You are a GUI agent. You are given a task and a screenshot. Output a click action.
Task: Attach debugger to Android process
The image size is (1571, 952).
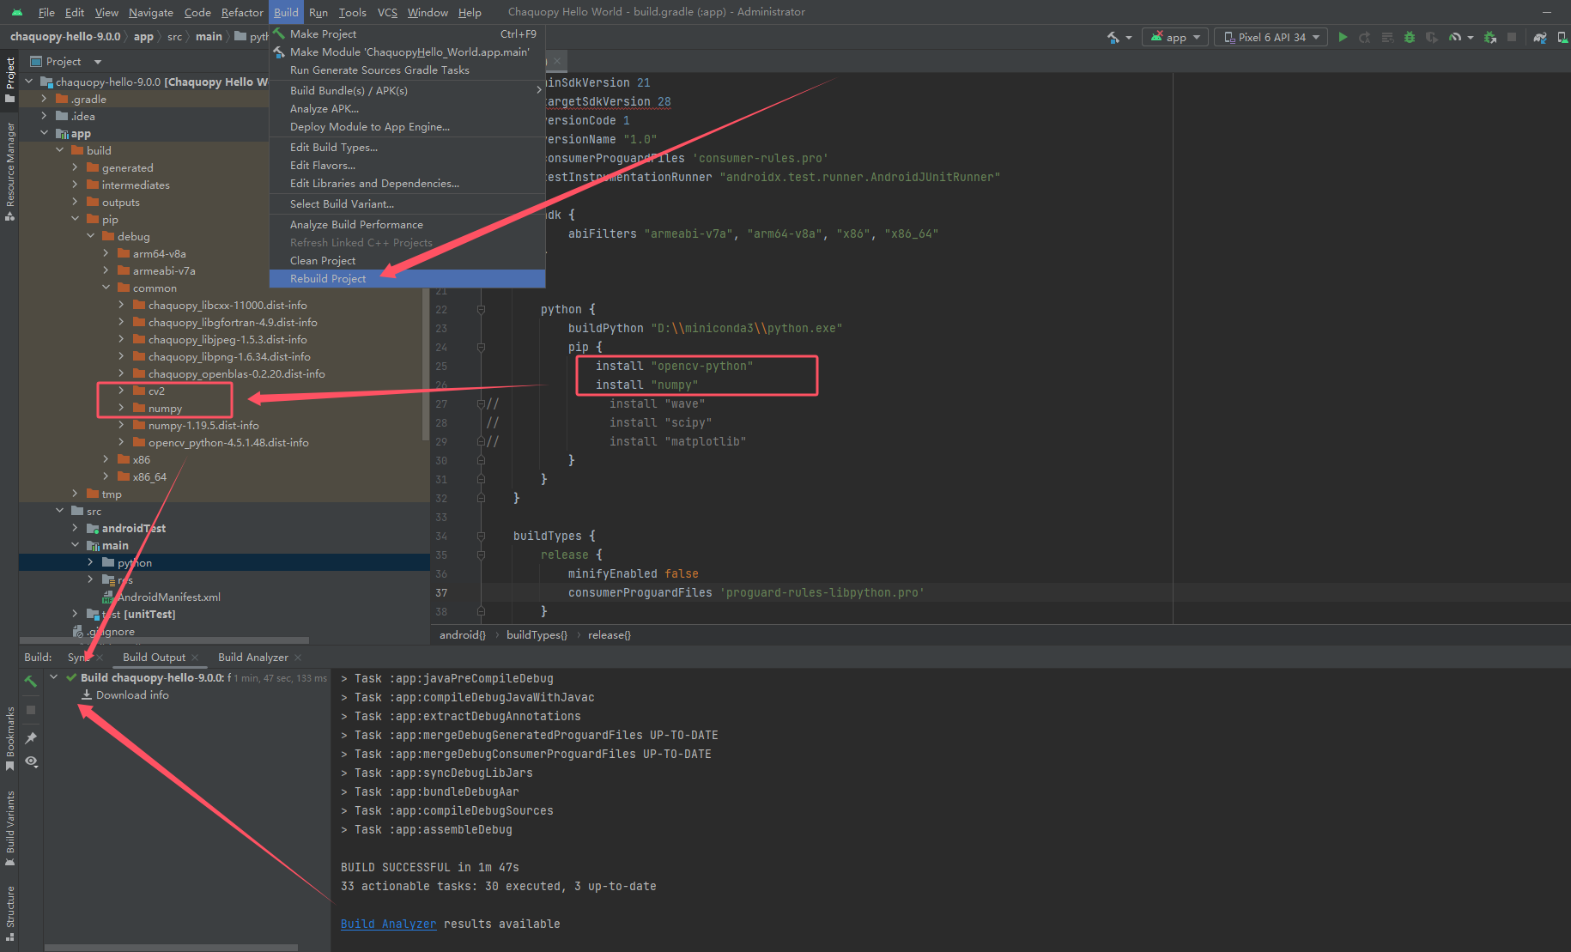(1490, 36)
